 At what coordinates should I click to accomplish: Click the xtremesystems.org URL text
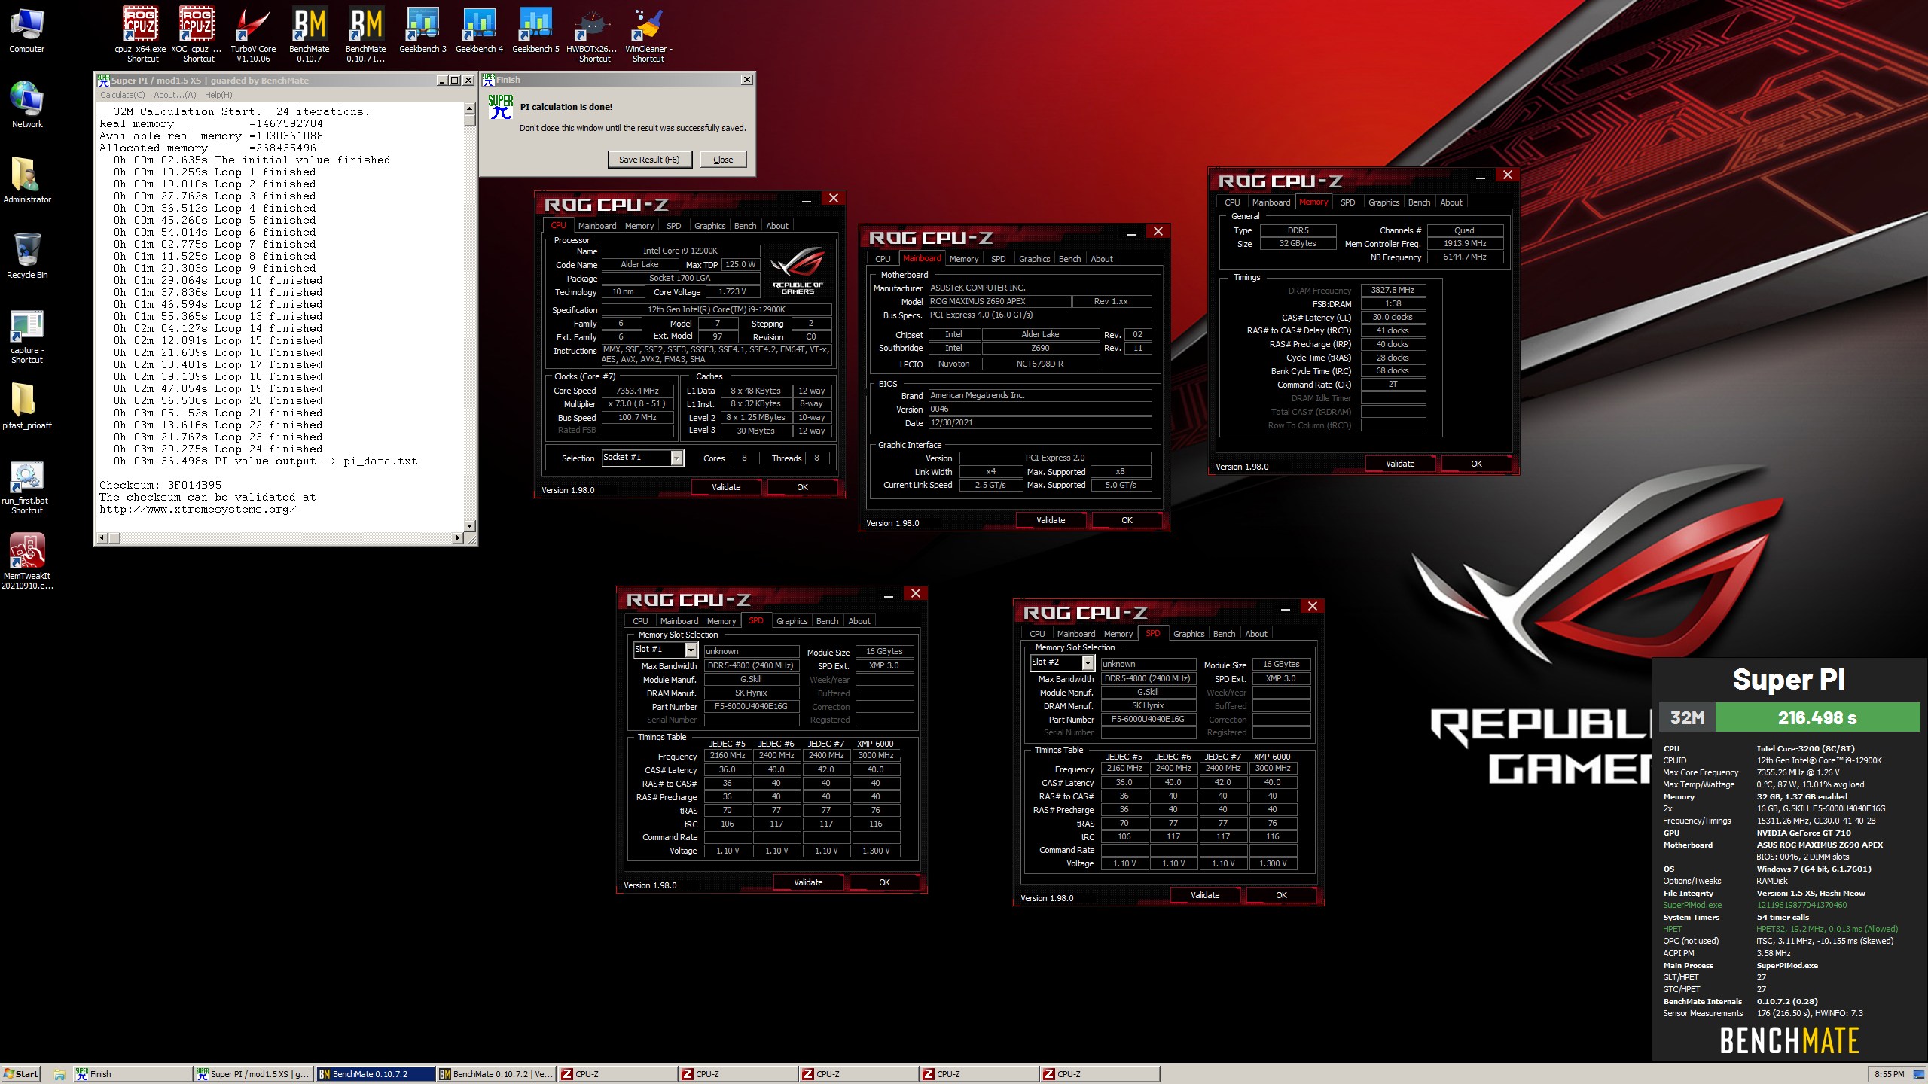197,510
